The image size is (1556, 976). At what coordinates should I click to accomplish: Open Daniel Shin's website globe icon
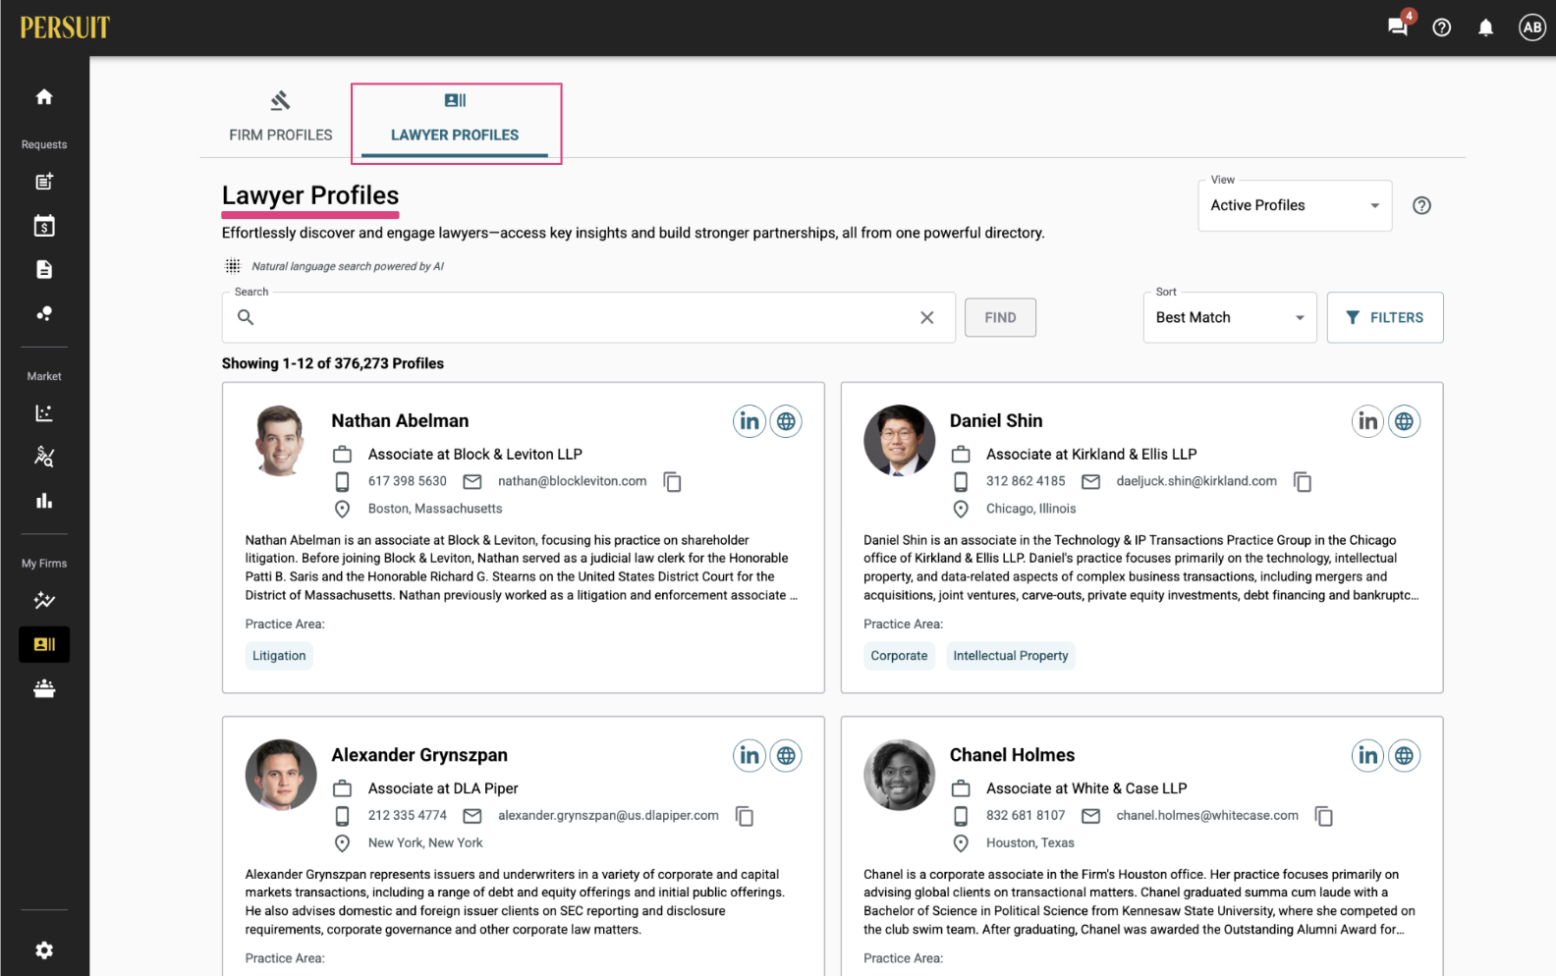[1404, 421]
